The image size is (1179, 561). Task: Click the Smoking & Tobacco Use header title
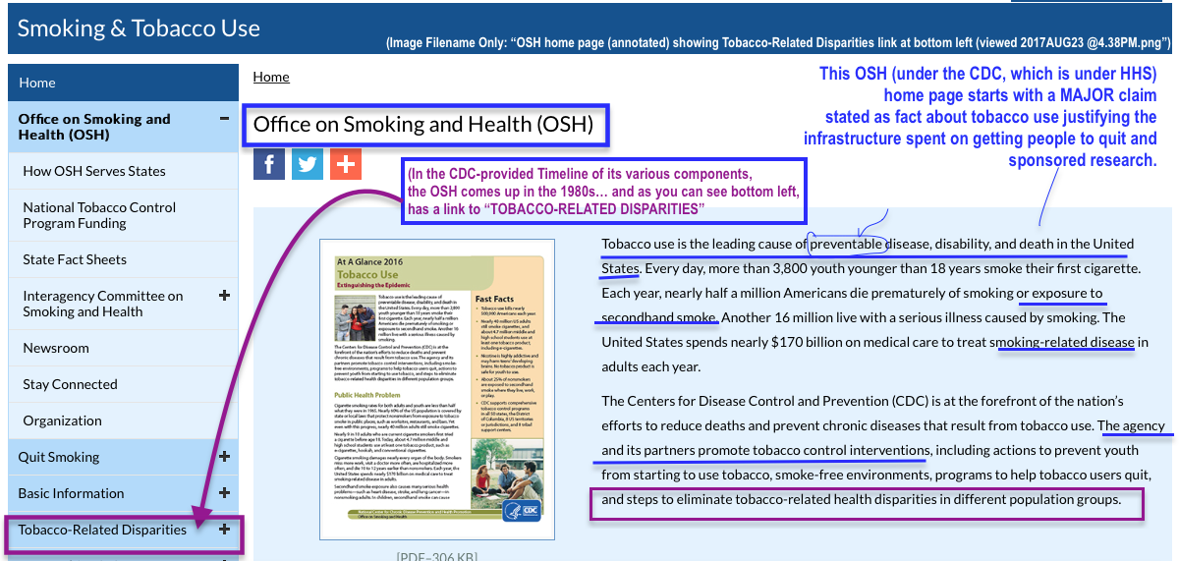click(139, 28)
